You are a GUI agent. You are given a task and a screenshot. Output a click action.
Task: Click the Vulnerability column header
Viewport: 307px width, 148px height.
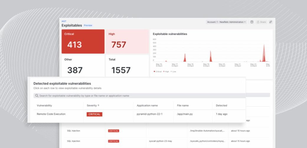point(44,105)
